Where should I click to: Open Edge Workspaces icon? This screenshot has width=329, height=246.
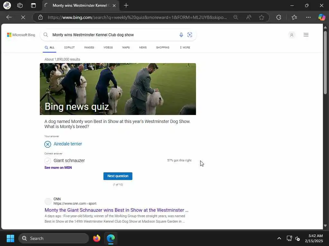(x=20, y=5)
